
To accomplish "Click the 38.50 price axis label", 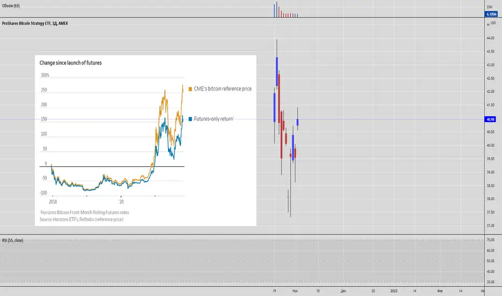I will (491, 186).
